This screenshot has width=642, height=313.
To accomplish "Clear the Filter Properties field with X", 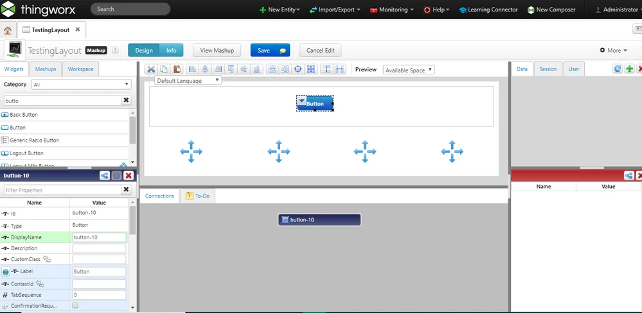I will point(126,190).
